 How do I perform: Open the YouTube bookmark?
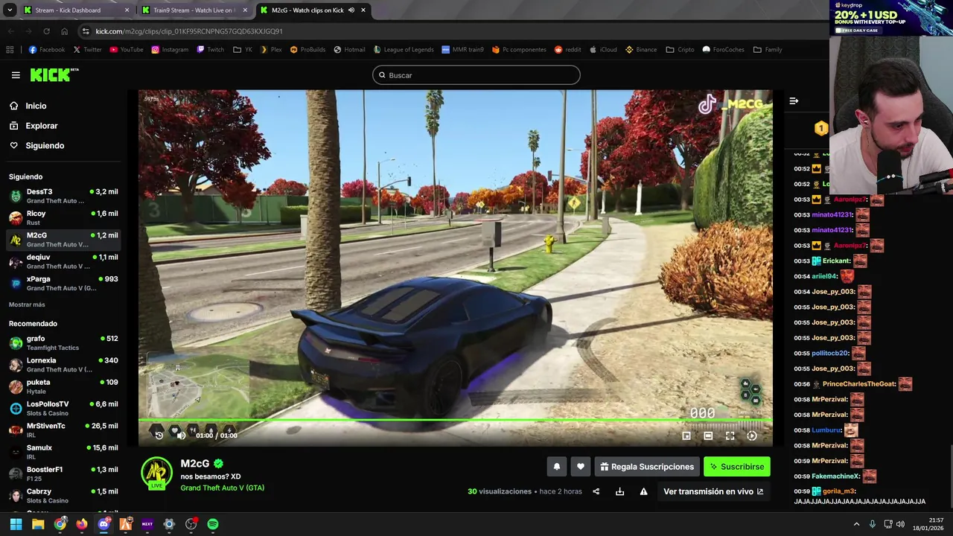[126, 50]
